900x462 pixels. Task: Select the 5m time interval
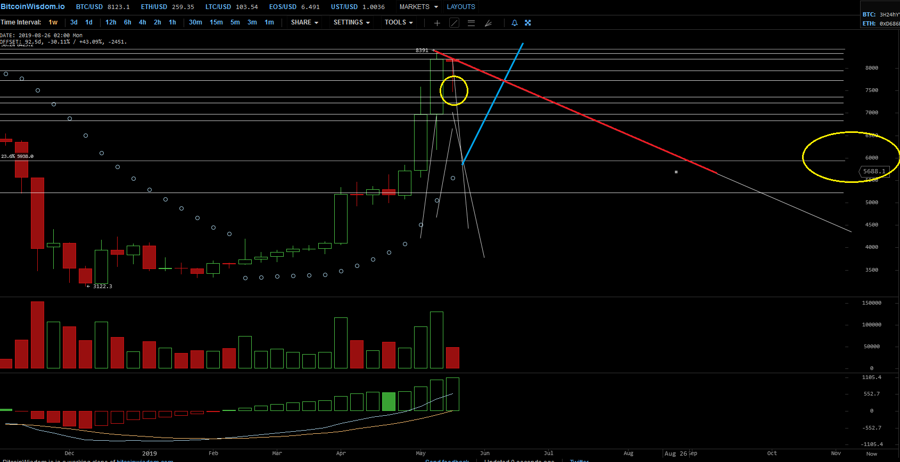[x=235, y=22]
